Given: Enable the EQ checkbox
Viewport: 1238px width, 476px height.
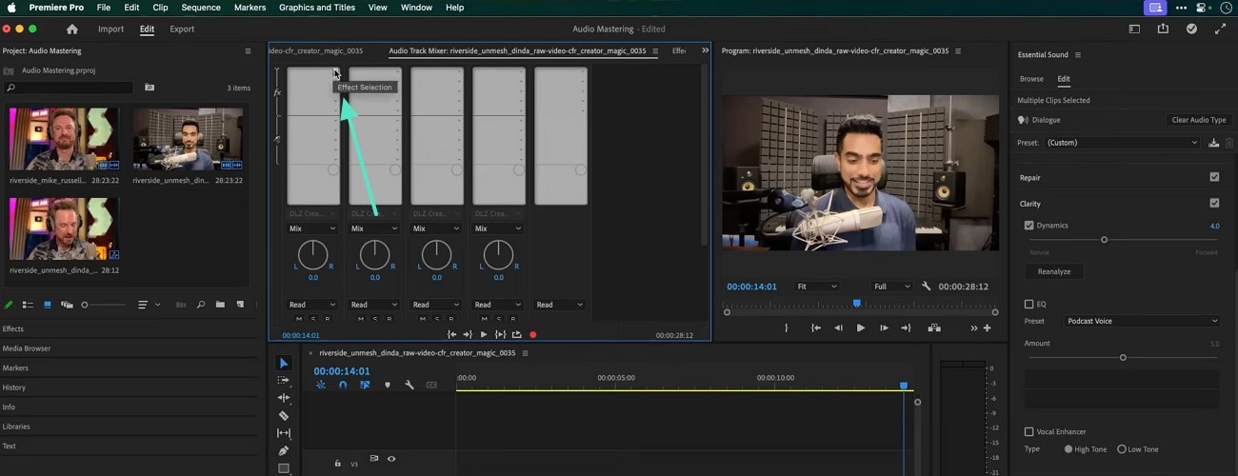Looking at the screenshot, I should [x=1028, y=305].
